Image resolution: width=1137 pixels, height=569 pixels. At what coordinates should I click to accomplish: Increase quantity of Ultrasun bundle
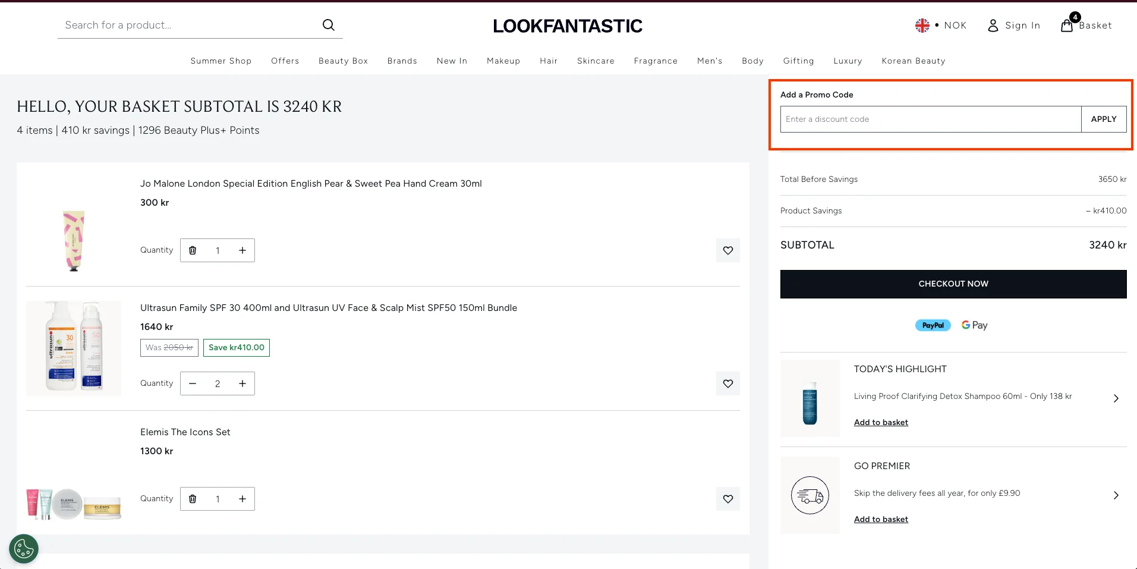tap(242, 383)
